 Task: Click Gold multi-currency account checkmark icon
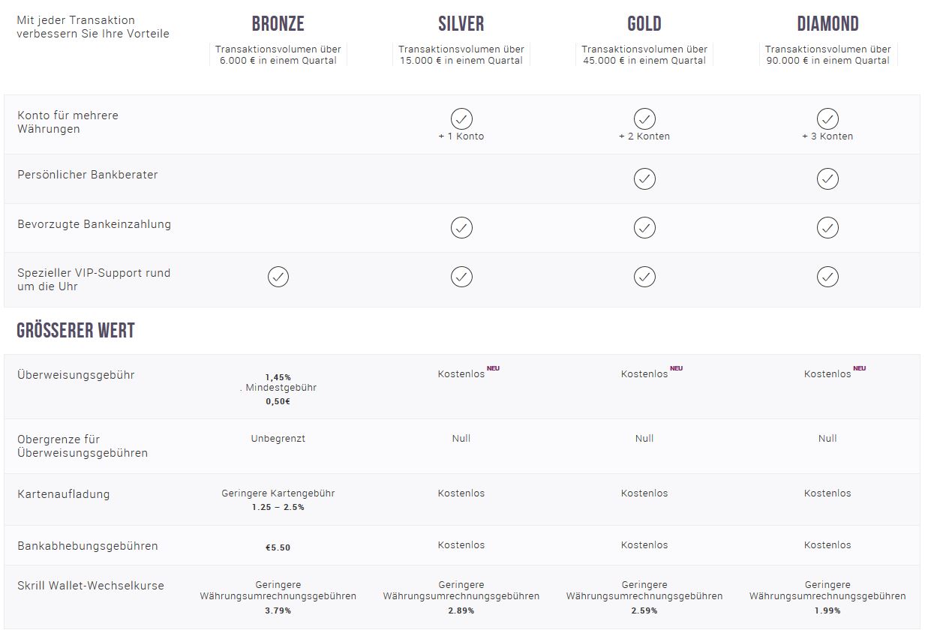pos(644,118)
